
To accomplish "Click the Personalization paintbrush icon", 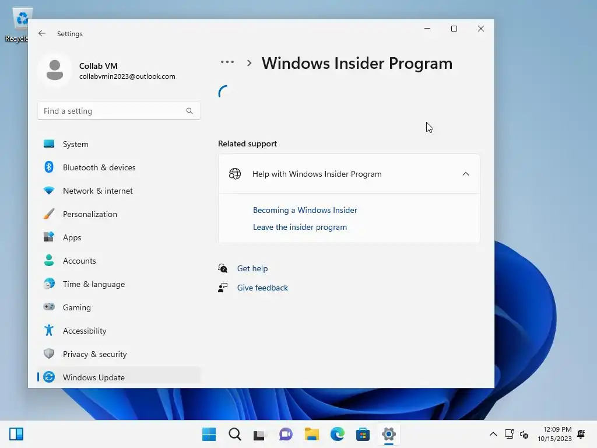I will point(49,213).
